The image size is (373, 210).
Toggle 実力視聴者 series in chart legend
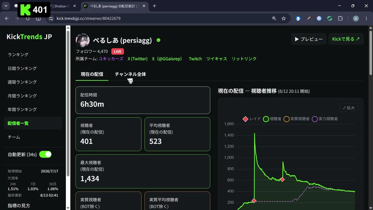click(x=325, y=119)
